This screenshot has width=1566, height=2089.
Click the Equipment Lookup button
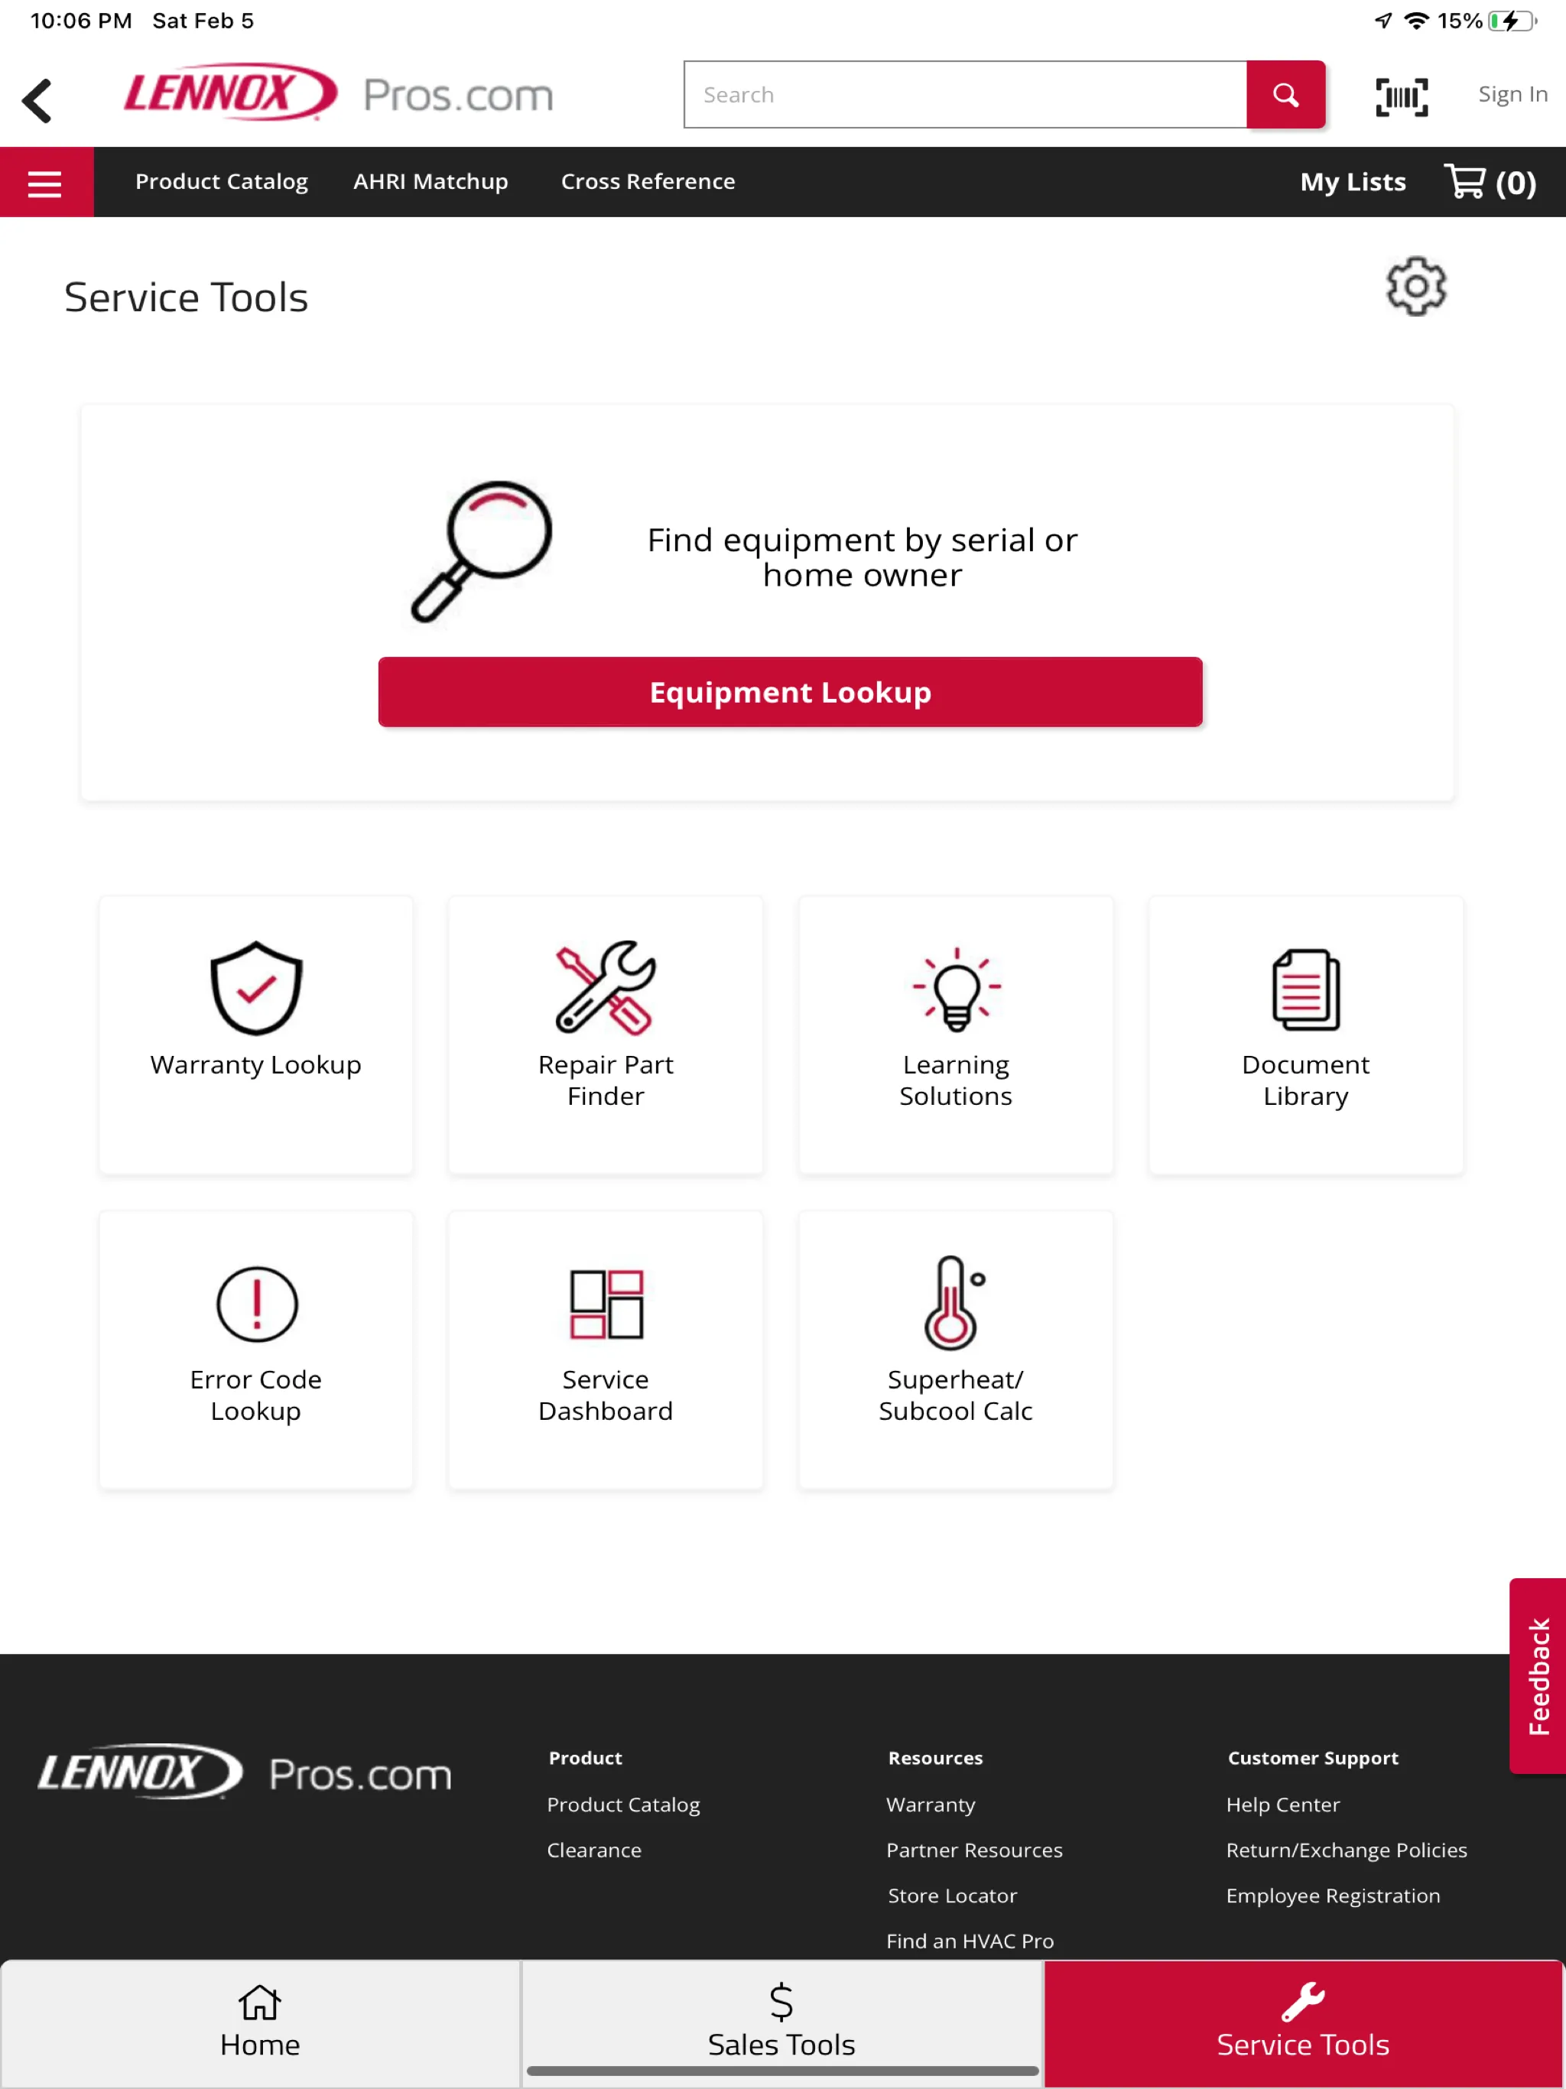point(790,690)
